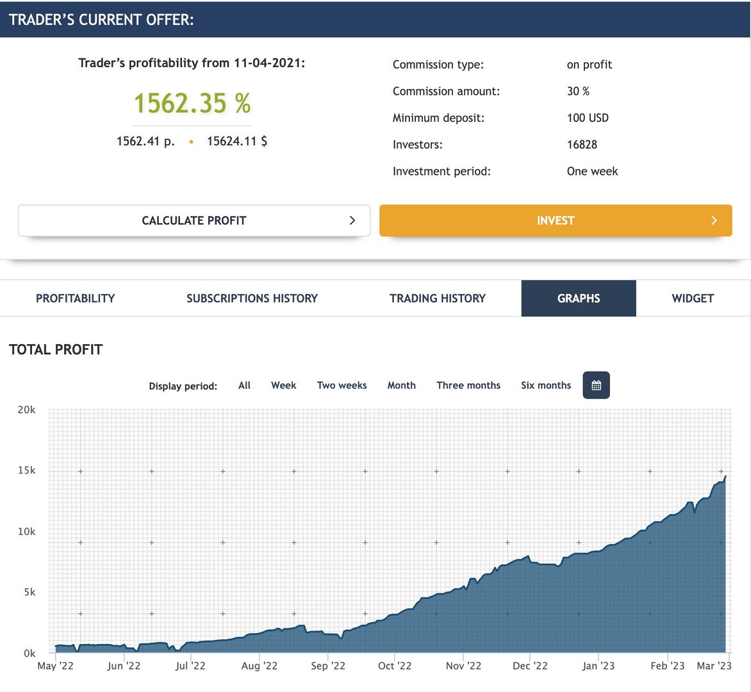Set display period to Week
751x692 pixels.
283,386
